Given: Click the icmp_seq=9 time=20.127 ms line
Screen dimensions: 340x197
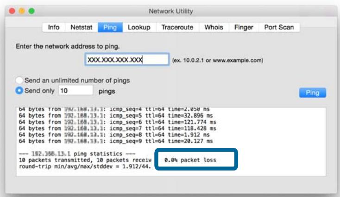Looking at the screenshot, I should click(x=116, y=141).
